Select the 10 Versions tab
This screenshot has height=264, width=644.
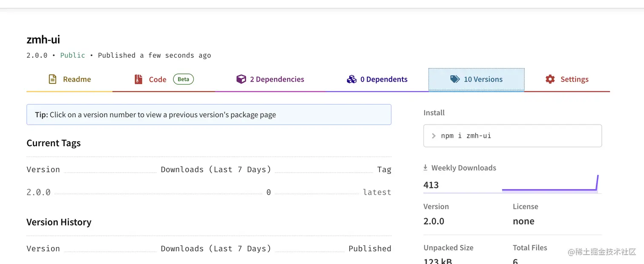tap(483, 79)
